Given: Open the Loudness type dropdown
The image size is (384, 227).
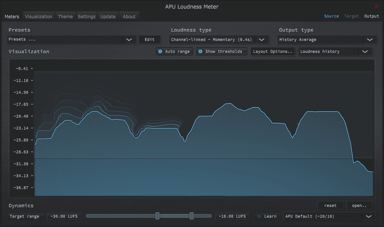Looking at the screenshot, I should [x=219, y=40].
